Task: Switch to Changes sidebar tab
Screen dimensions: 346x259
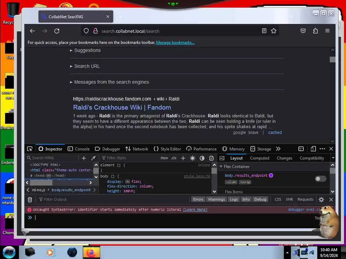Action: (284, 158)
